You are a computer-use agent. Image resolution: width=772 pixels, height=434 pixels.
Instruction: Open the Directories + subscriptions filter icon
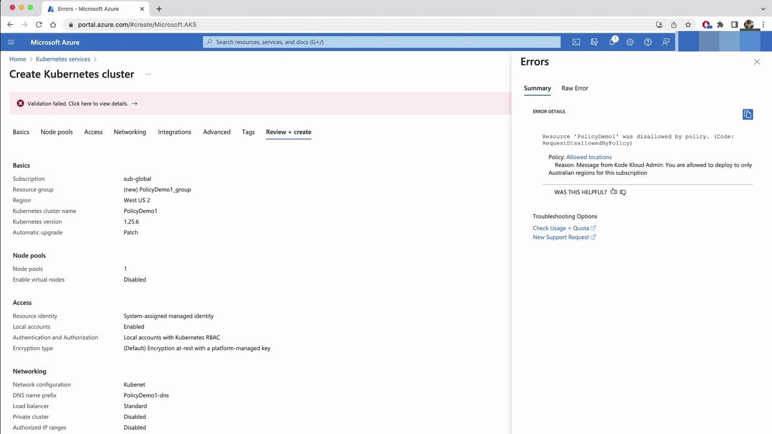pos(594,42)
